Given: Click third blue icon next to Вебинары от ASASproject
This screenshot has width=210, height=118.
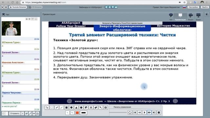Looking at the screenshot, I should [113, 7].
